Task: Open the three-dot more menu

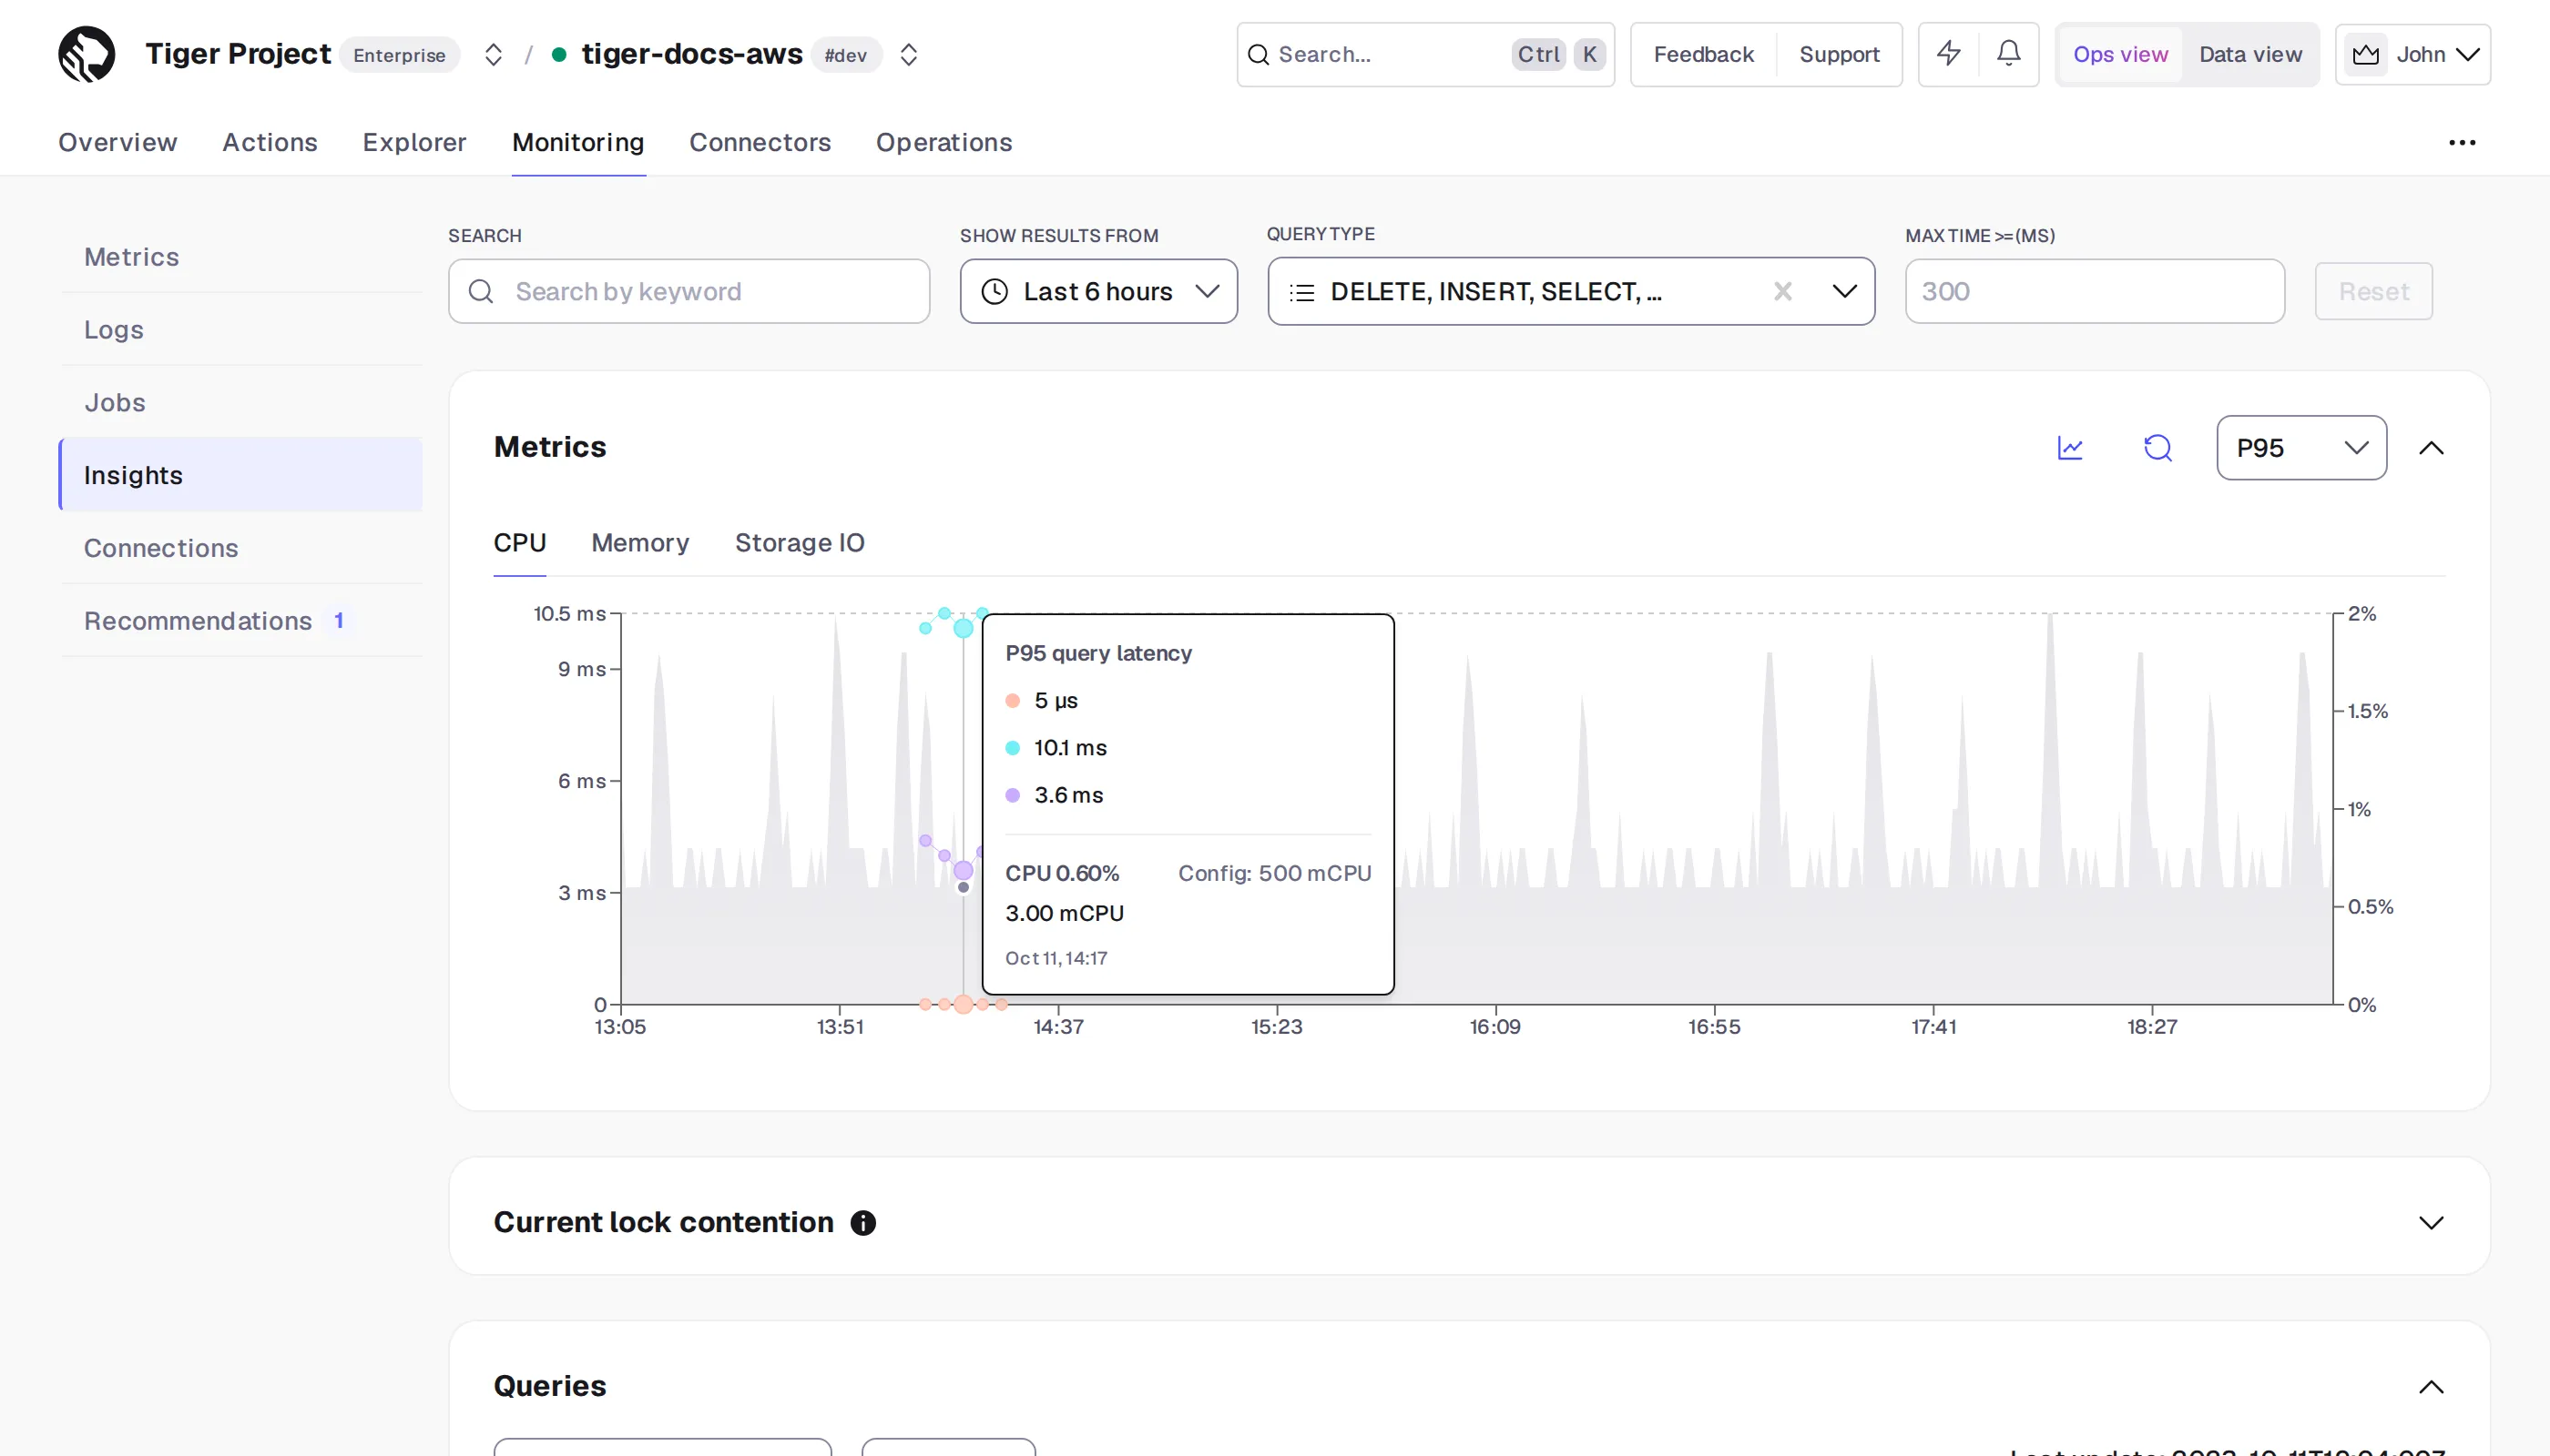Action: point(2462,142)
